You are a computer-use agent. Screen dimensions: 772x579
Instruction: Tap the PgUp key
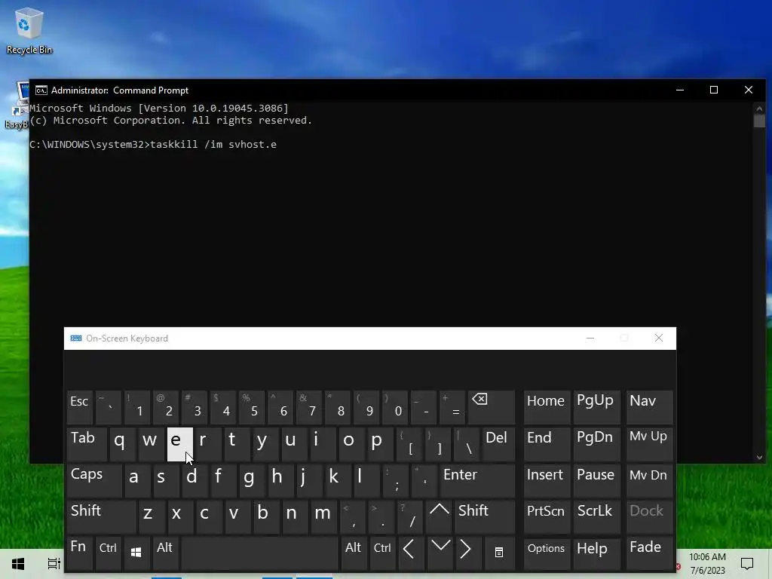597,407
